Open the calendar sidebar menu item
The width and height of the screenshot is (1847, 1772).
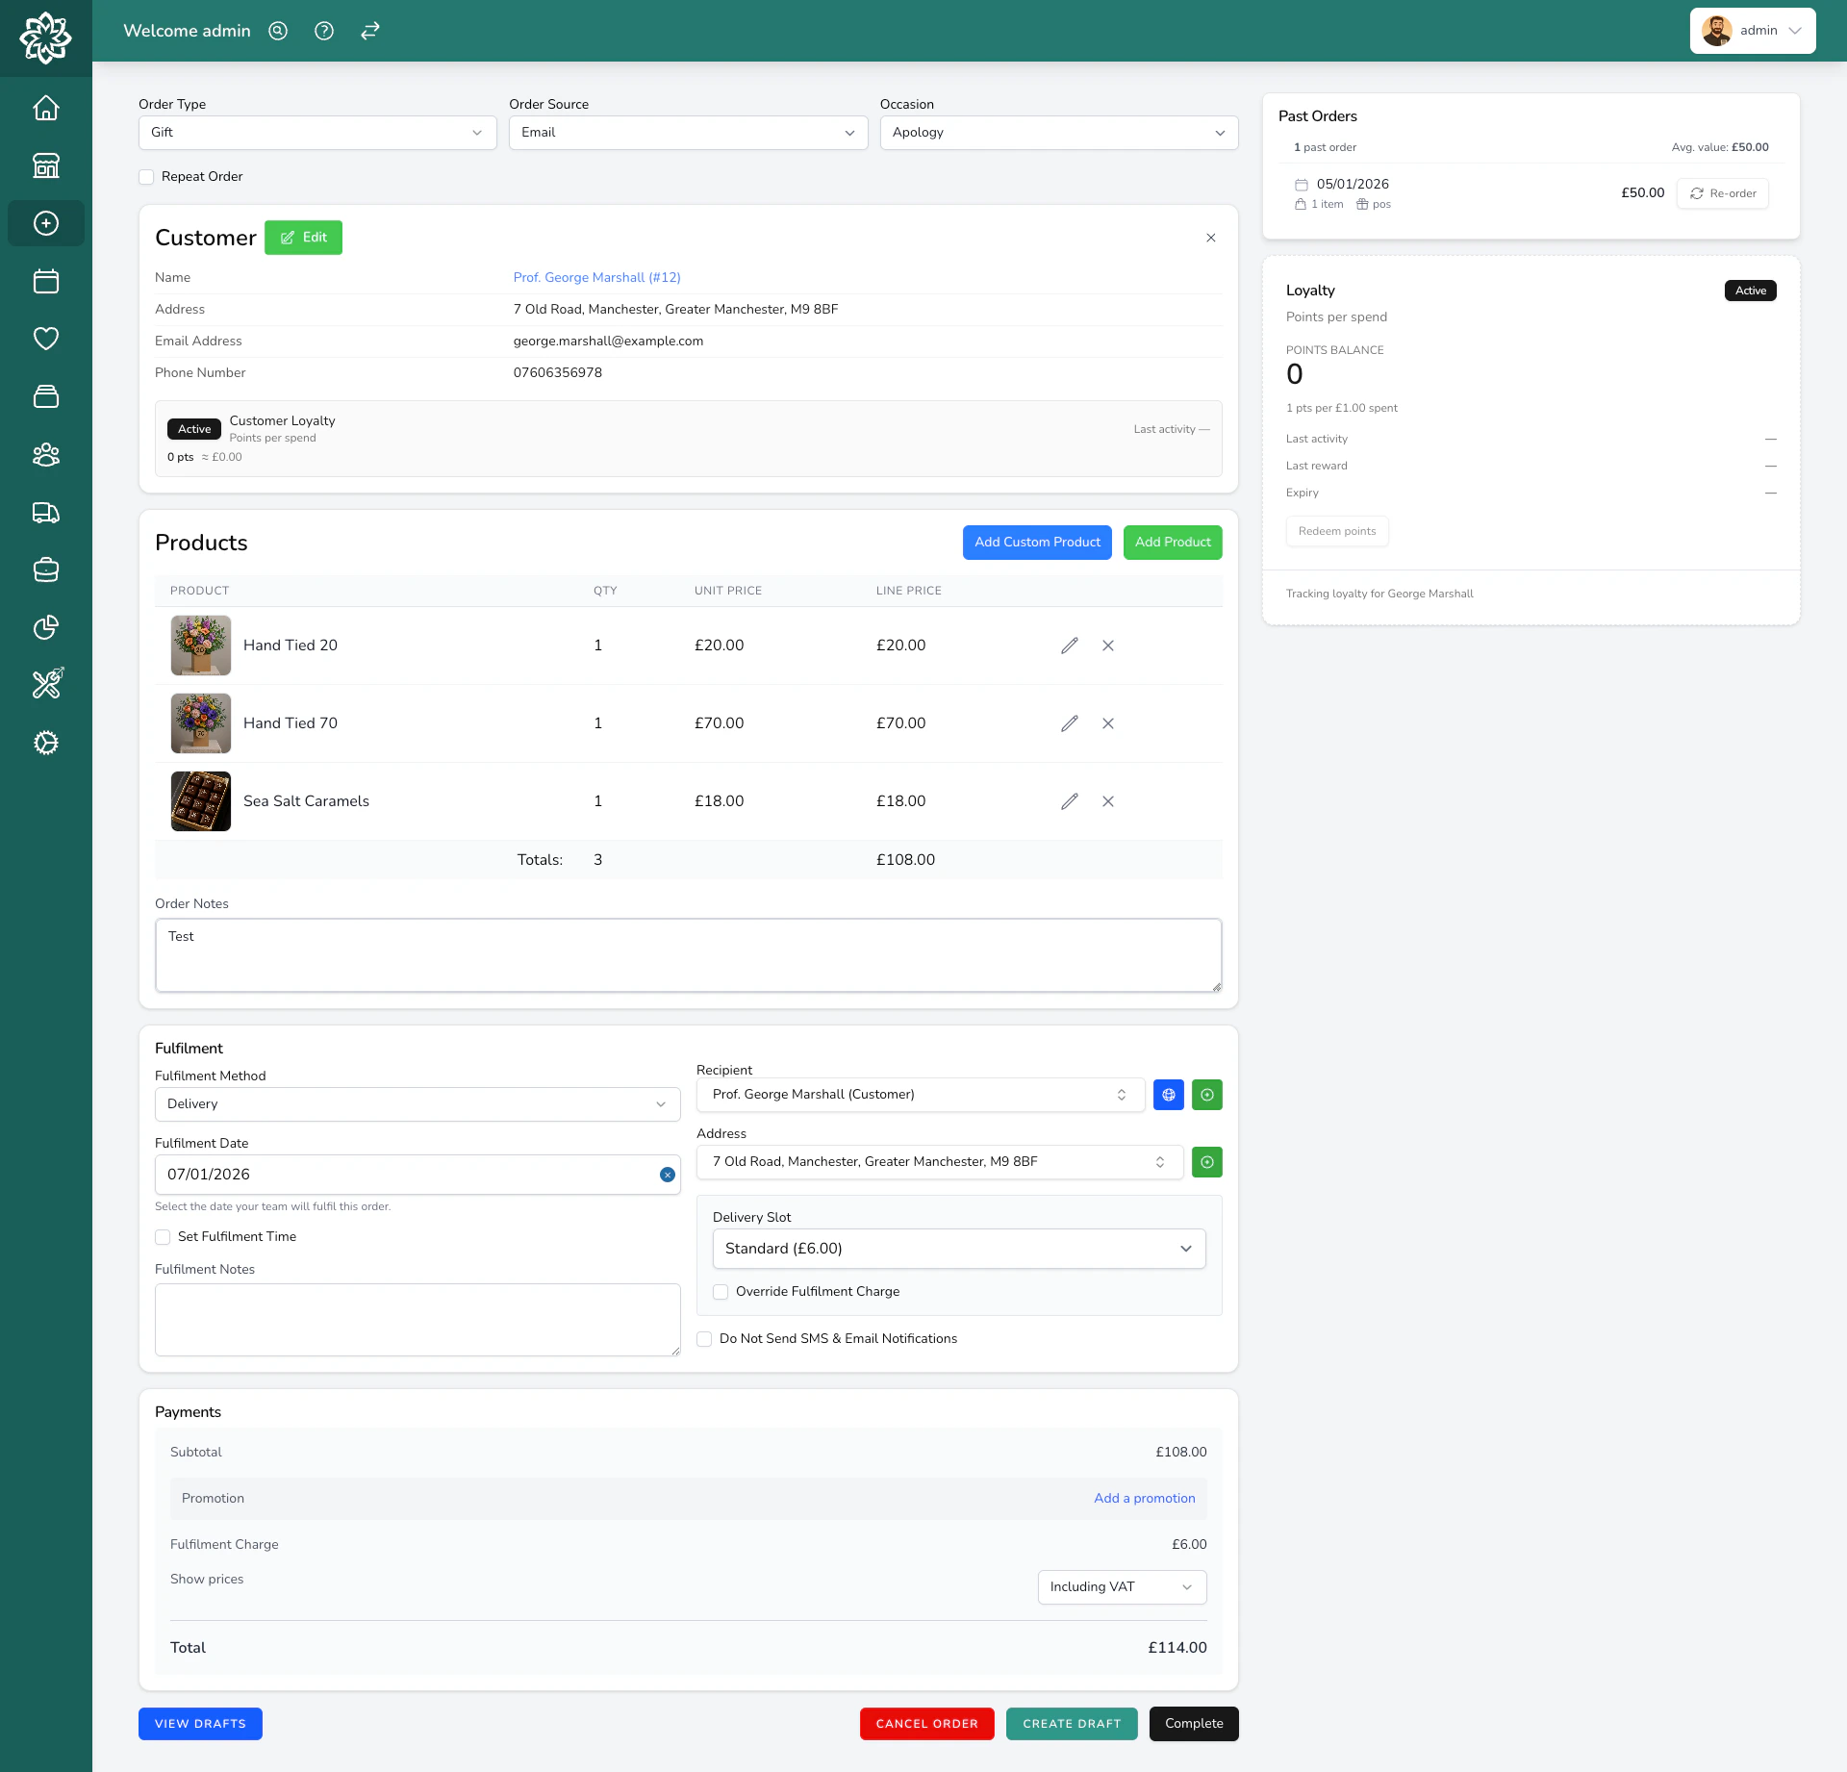[45, 281]
